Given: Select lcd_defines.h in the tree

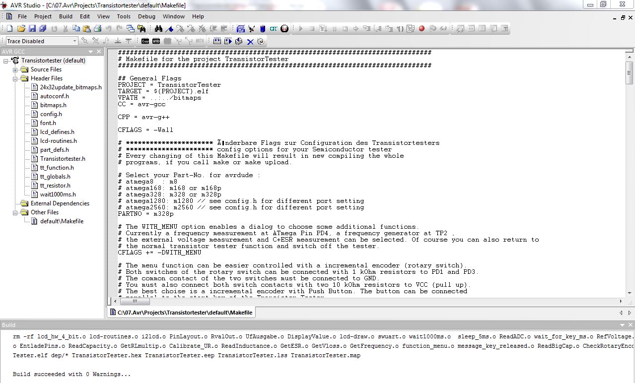Looking at the screenshot, I should coord(57,132).
